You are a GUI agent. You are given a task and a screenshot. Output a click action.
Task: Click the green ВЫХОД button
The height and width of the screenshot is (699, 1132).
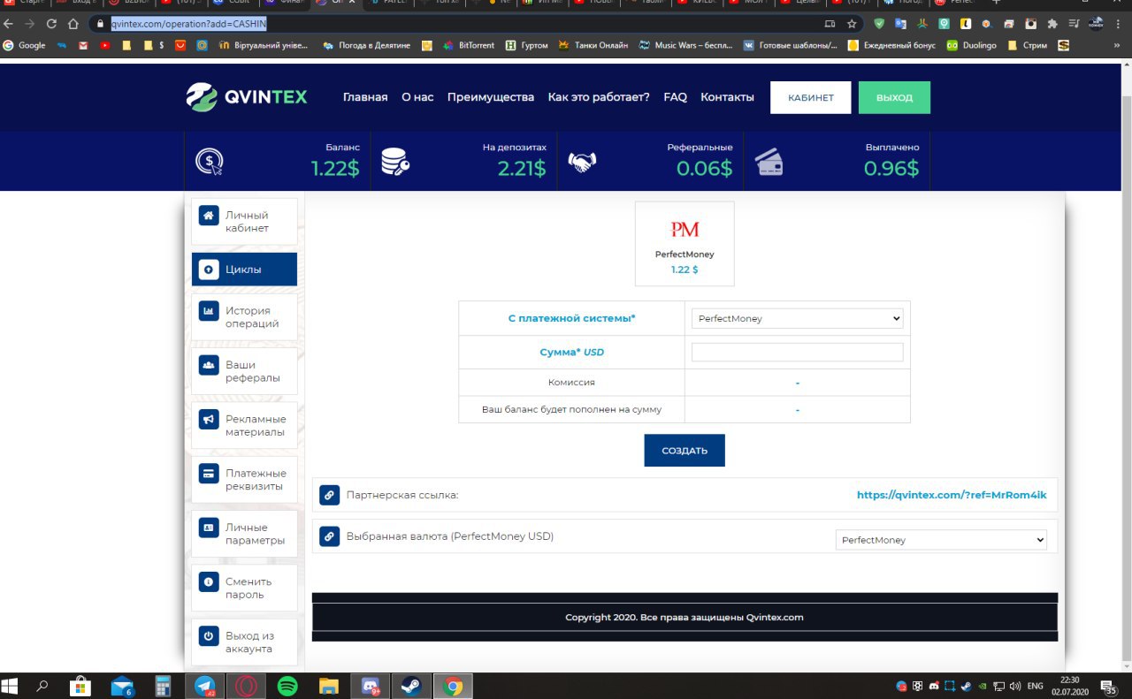(894, 98)
